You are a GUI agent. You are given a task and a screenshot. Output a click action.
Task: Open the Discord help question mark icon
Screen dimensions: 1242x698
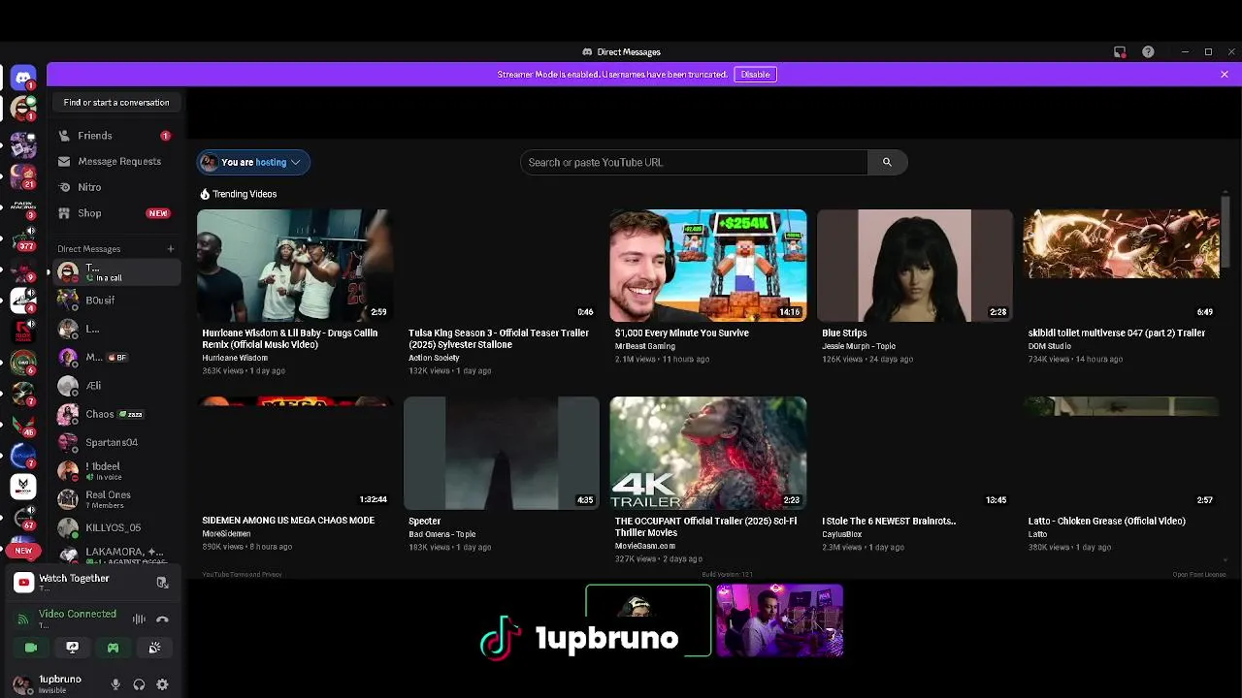click(1148, 52)
